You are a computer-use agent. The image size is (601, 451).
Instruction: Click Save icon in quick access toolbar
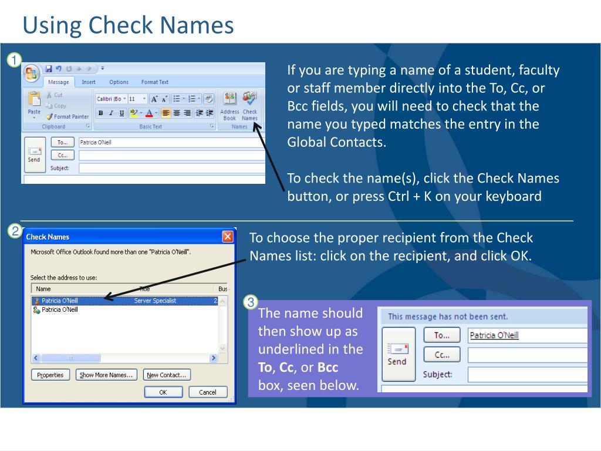tap(49, 69)
